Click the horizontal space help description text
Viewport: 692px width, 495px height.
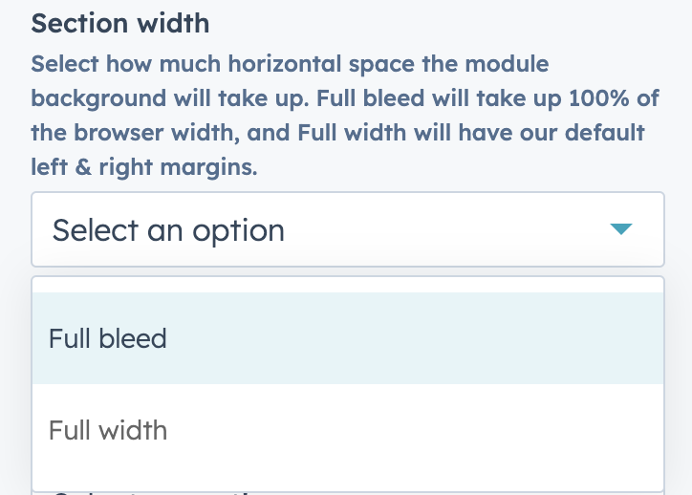[337, 116]
